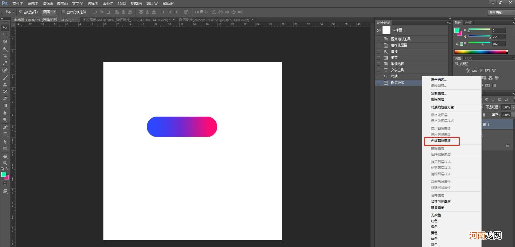Open tool preset picker arrow
Viewport: 515px width, 247px height.
pos(13,12)
